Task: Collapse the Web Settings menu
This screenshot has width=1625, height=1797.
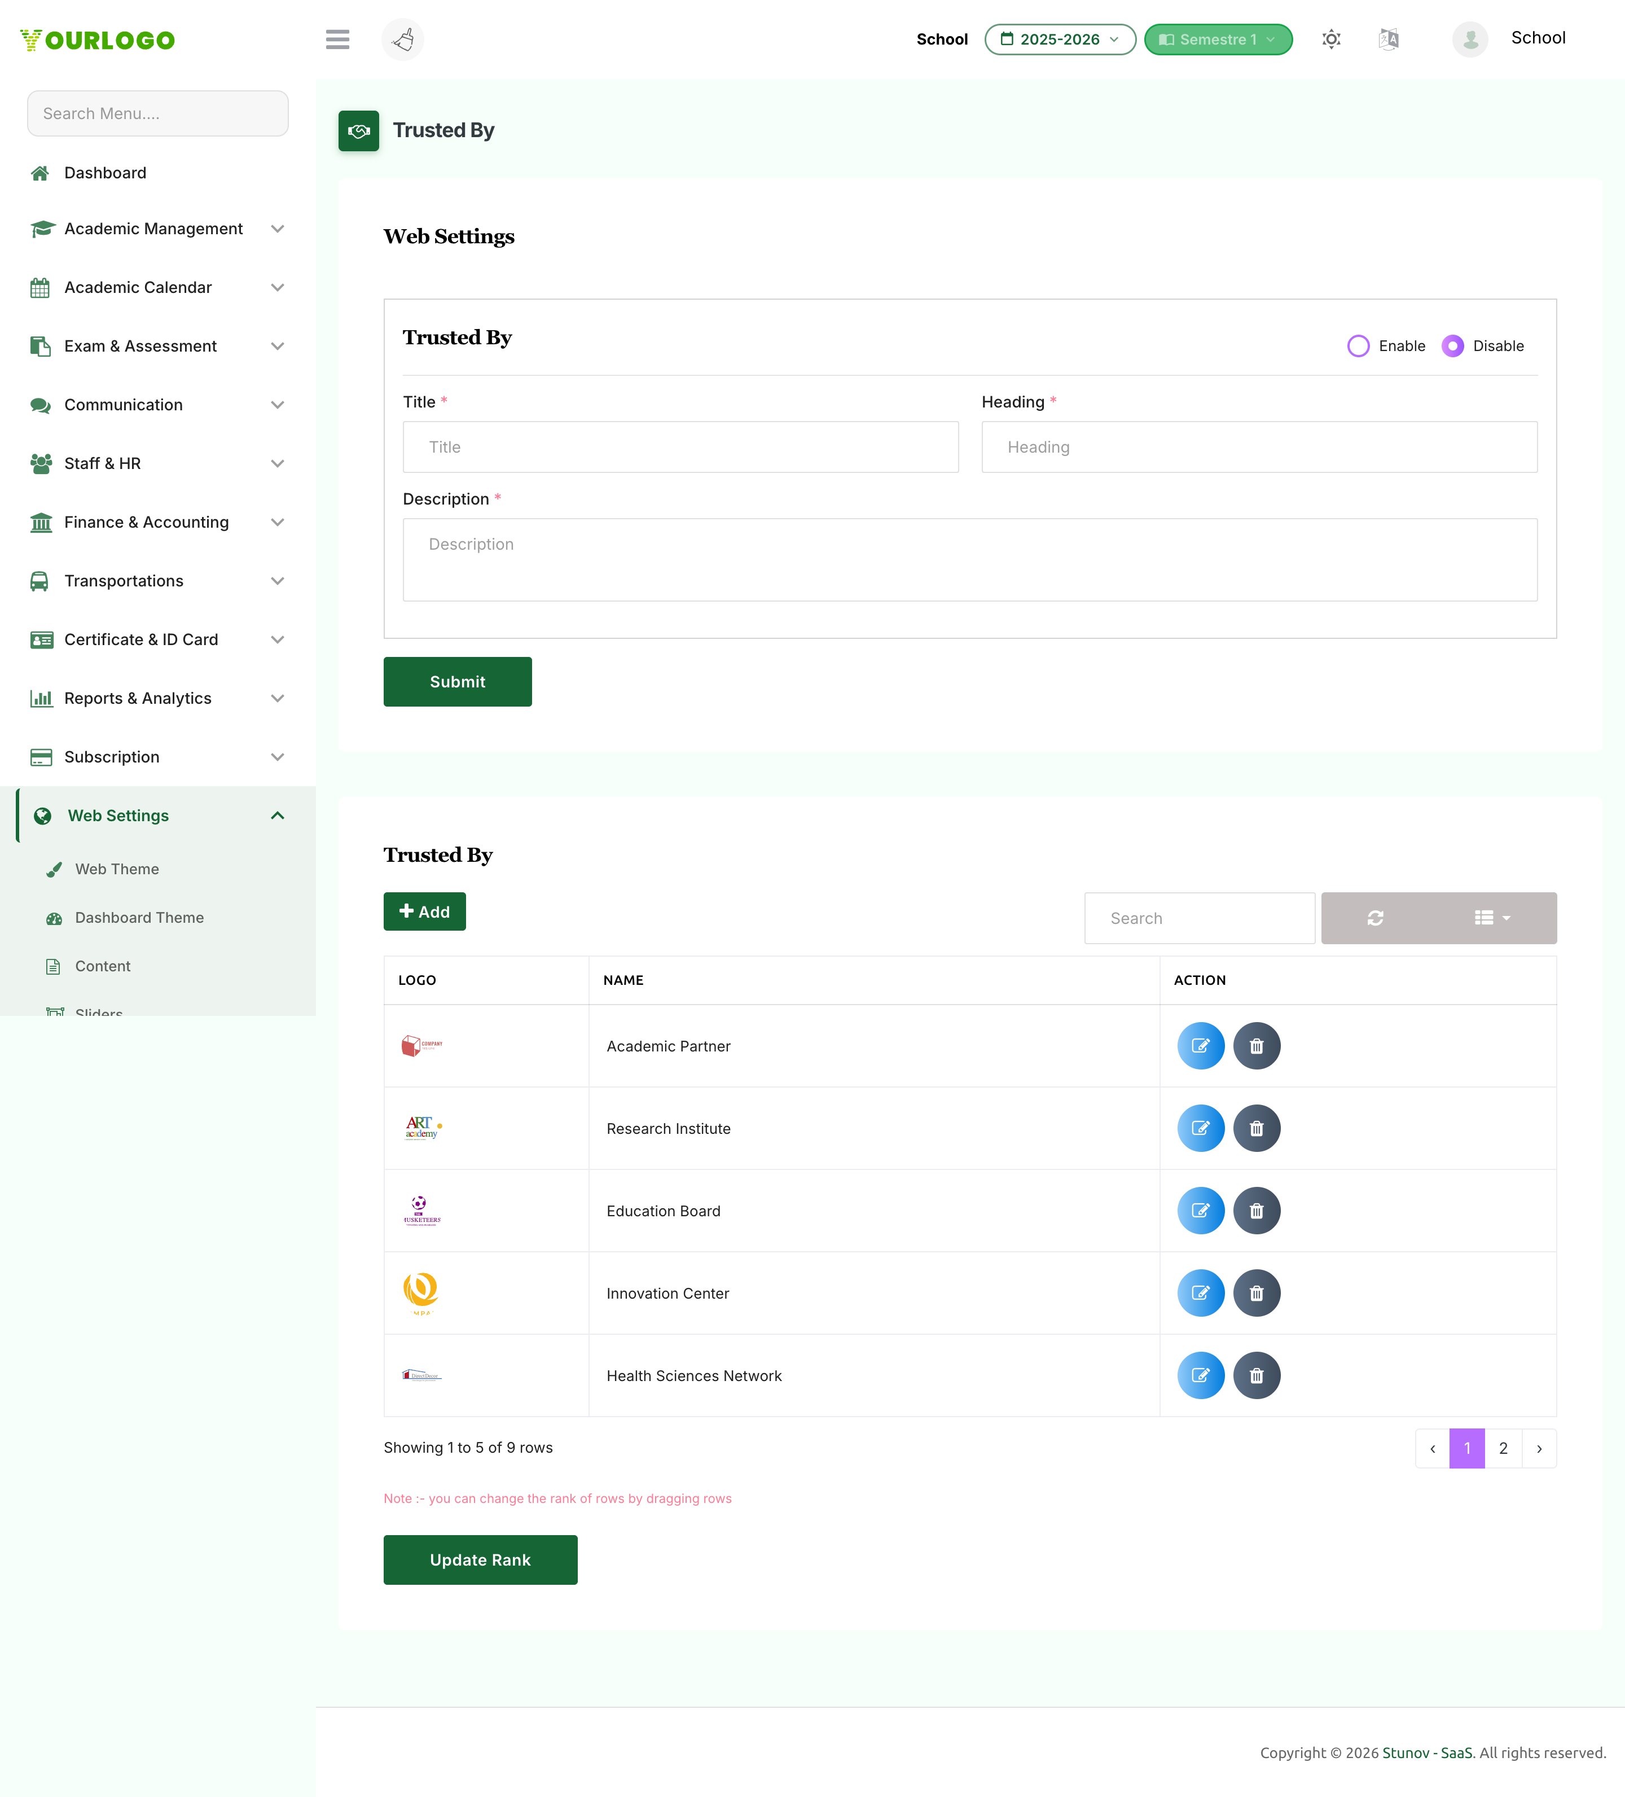Action: 157,816
